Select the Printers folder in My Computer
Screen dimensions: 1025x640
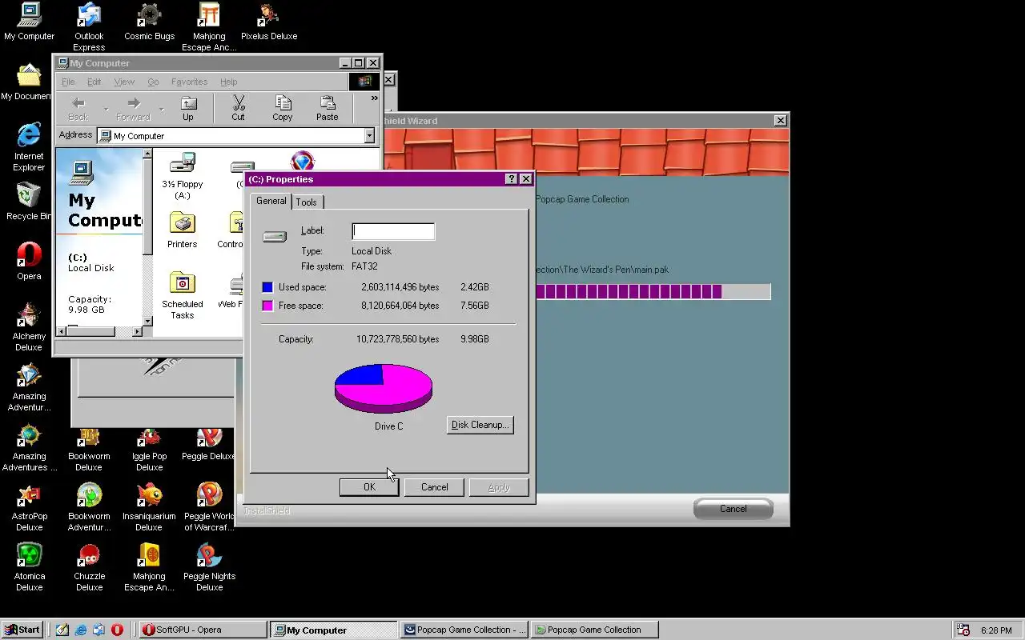click(183, 230)
